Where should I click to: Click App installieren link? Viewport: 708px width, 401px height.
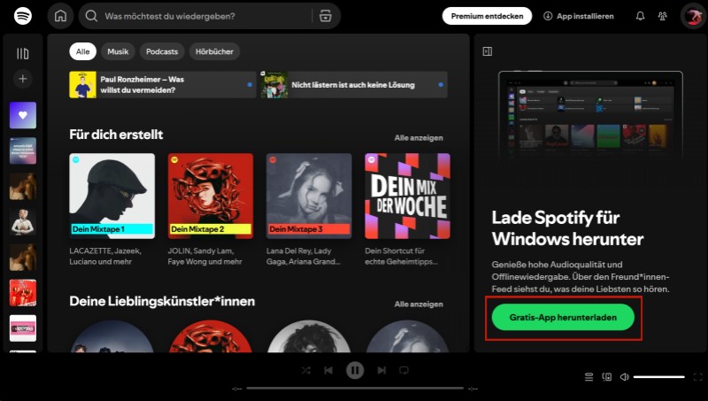(579, 16)
